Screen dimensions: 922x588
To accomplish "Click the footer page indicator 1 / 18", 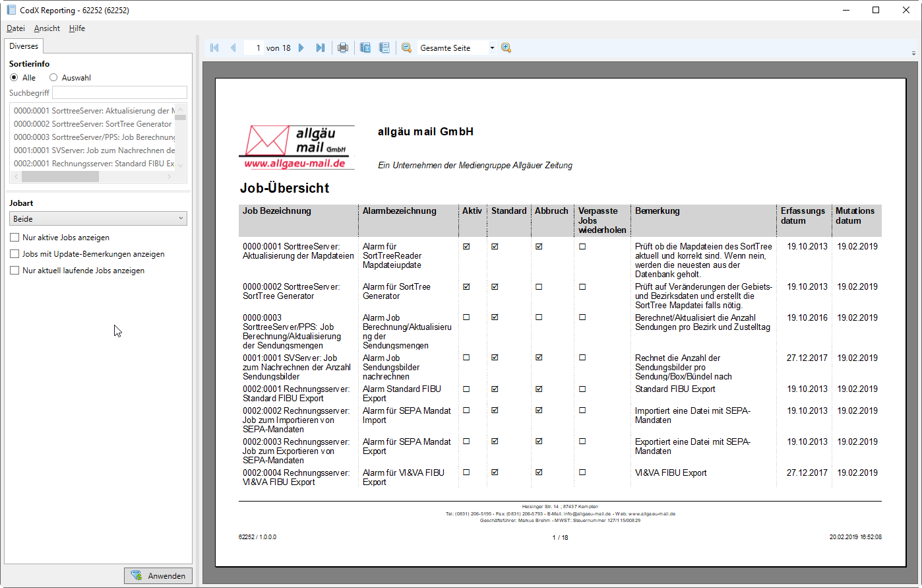I will pyautogui.click(x=560, y=537).
